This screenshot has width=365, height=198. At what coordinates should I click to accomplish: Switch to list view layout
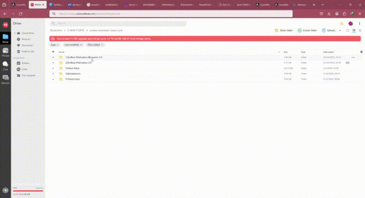point(354,30)
